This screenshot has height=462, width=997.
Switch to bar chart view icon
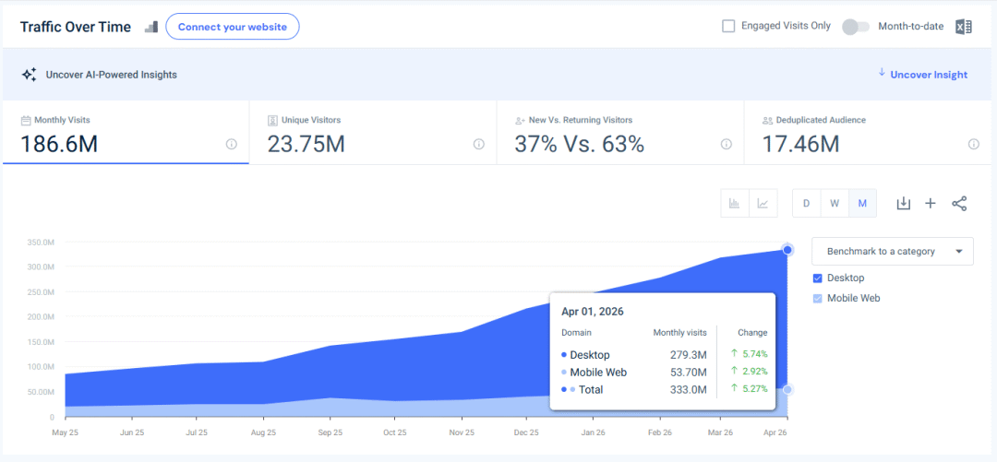pos(735,204)
